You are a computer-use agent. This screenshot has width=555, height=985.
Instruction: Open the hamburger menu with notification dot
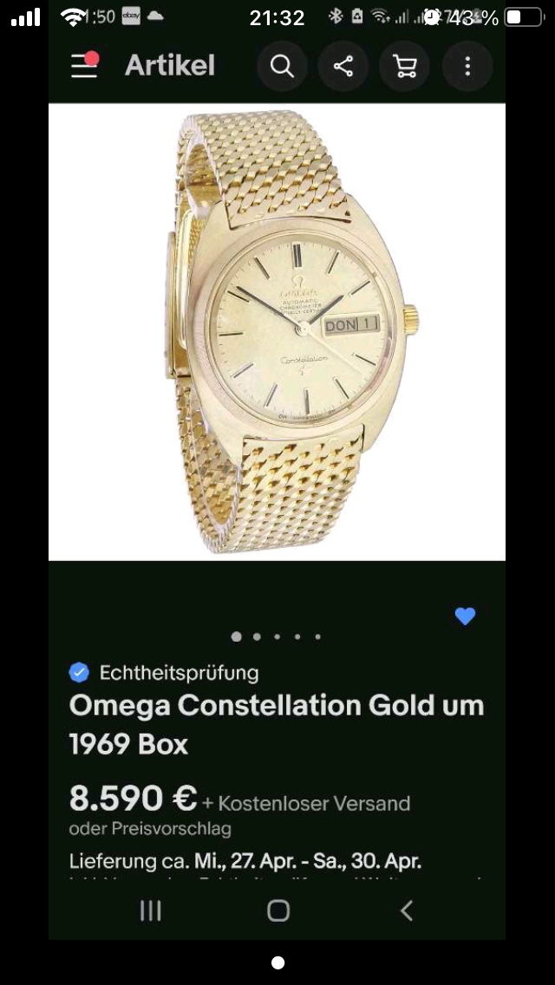tap(85, 65)
